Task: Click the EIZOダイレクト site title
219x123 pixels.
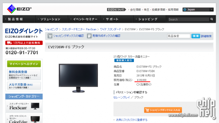Action: point(24,31)
